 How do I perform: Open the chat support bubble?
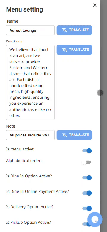point(95,220)
